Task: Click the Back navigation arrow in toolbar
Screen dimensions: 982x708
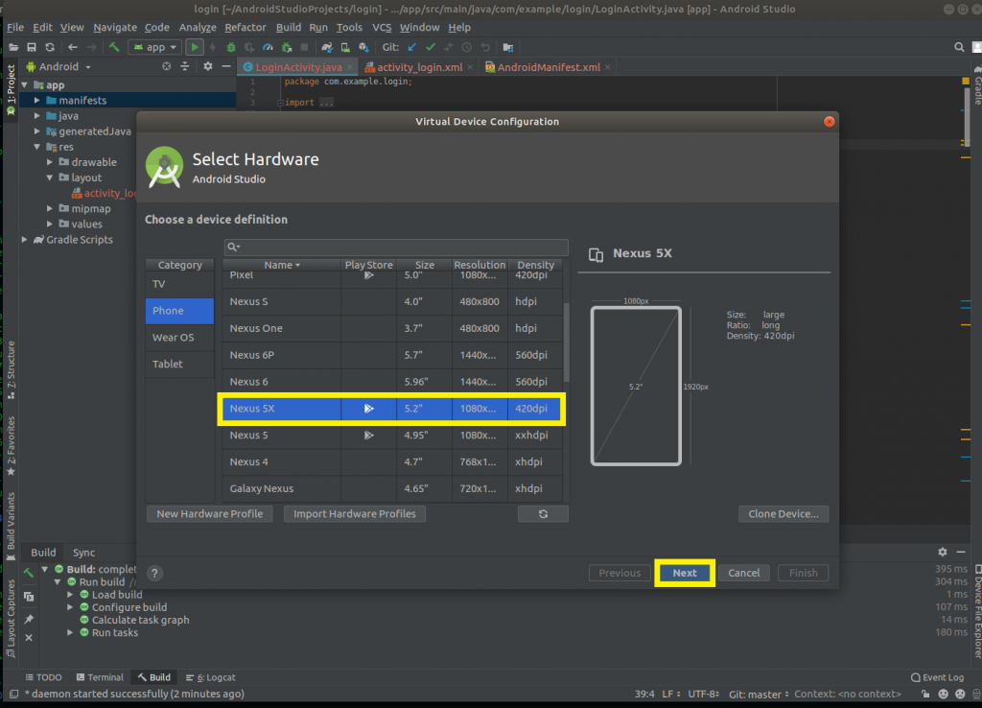Action: click(x=73, y=47)
